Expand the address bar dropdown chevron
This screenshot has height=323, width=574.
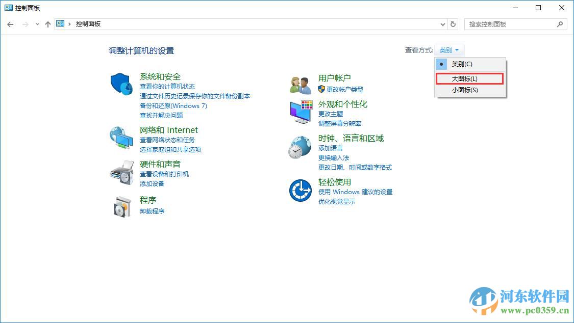click(443, 24)
